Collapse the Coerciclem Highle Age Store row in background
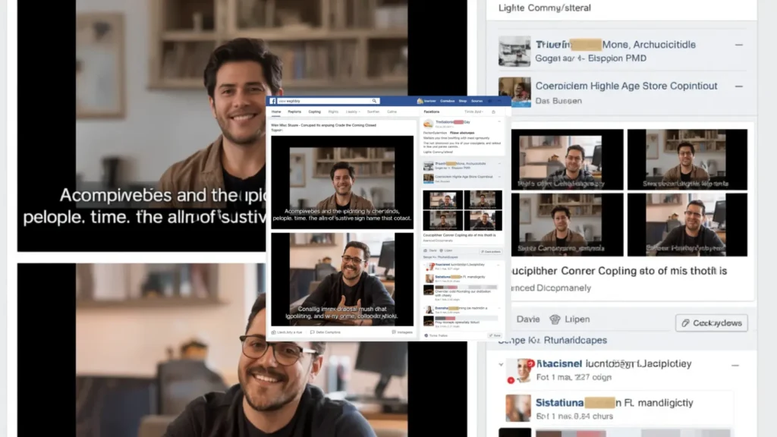 [x=739, y=86]
